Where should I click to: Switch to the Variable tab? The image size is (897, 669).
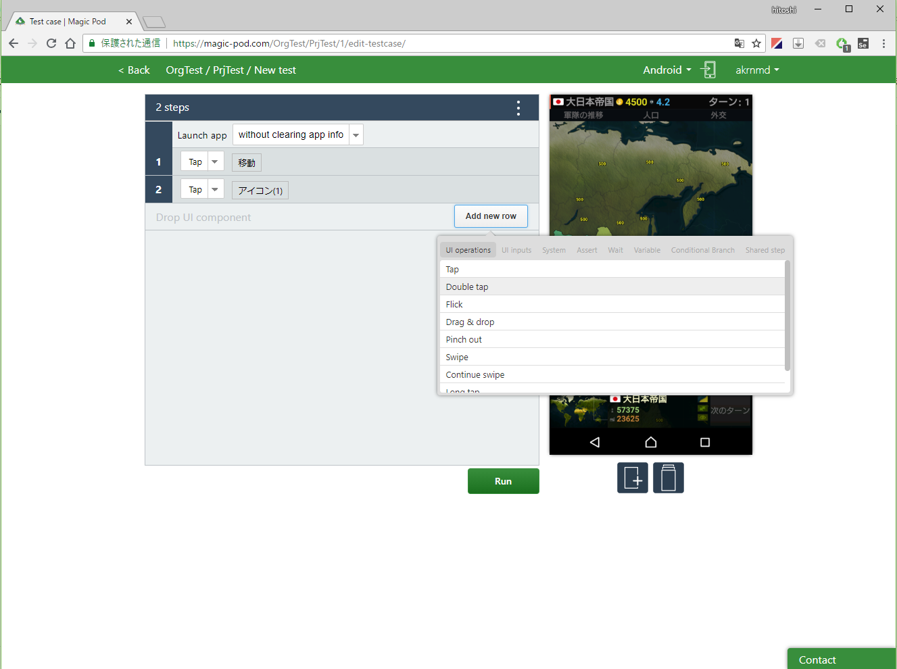pos(647,250)
